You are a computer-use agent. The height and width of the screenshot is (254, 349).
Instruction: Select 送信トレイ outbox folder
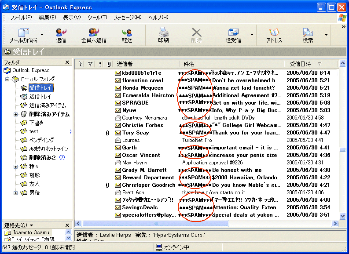tap(40, 96)
